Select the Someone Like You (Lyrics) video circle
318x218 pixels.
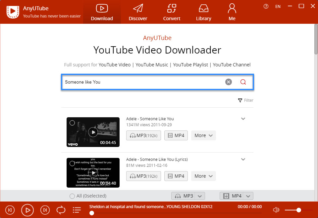coord(72,163)
